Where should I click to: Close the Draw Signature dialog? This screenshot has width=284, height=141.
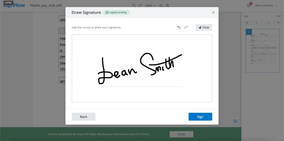pos(213,12)
